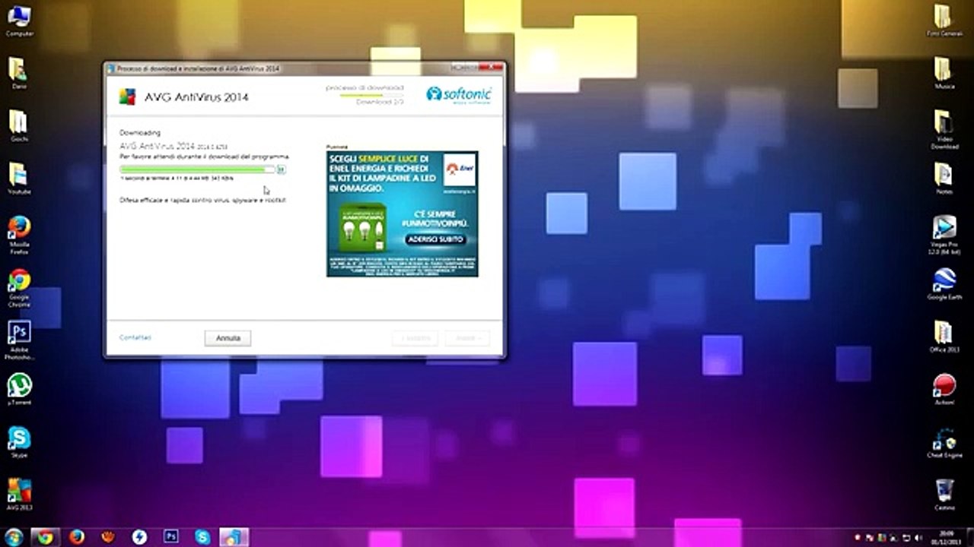Screen dimensions: 974x547
Task: Select the Google Earth desktop shortcut
Action: 944,283
